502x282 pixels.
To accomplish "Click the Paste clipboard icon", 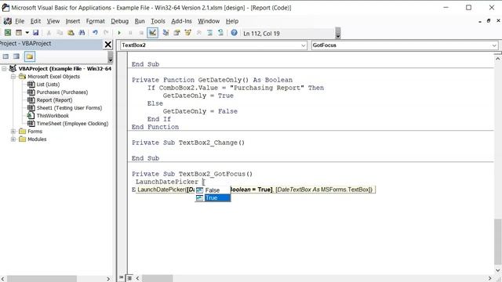I will (71, 33).
